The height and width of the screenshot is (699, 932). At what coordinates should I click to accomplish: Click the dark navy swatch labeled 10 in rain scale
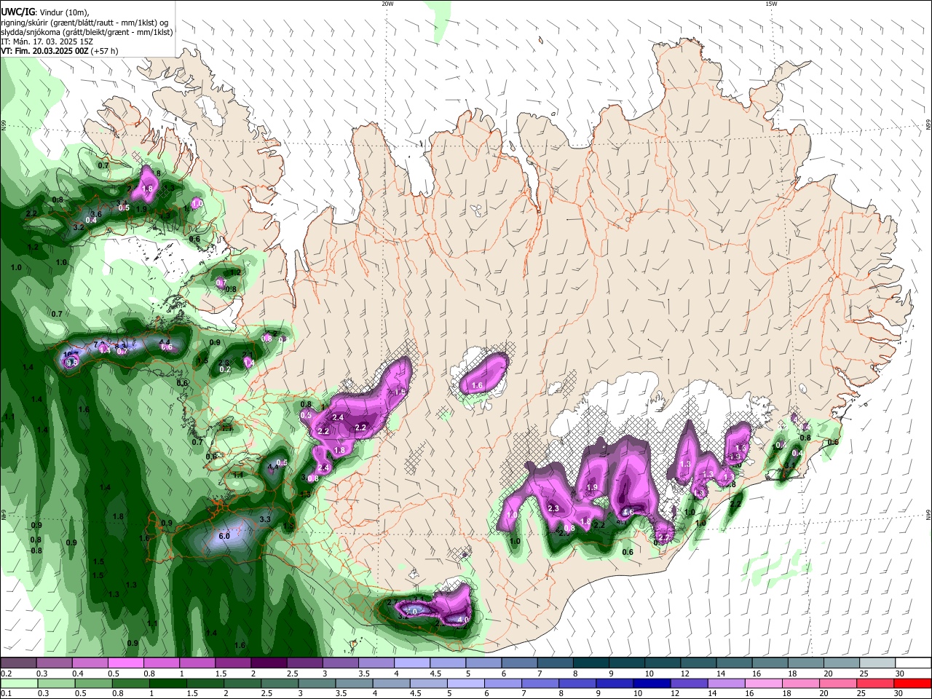(650, 683)
